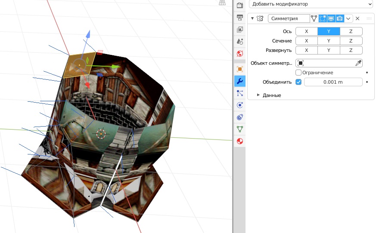Pick mirror object with eyedropper
The image size is (376, 233).
coord(358,63)
